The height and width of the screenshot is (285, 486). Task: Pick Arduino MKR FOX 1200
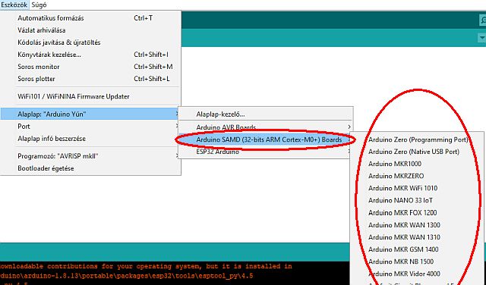click(x=417, y=212)
